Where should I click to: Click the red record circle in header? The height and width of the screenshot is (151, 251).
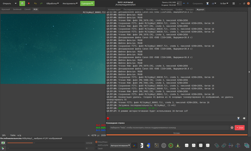29,4
